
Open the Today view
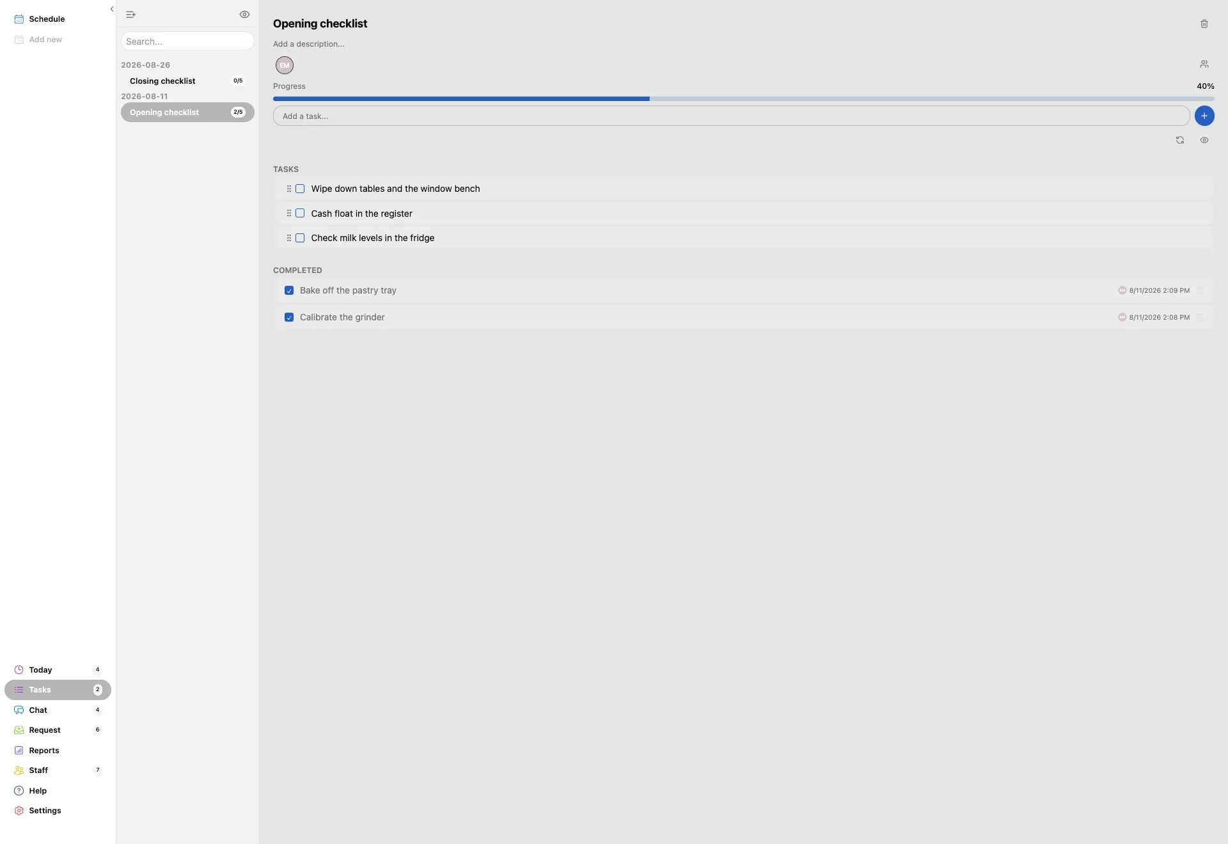tap(58, 670)
